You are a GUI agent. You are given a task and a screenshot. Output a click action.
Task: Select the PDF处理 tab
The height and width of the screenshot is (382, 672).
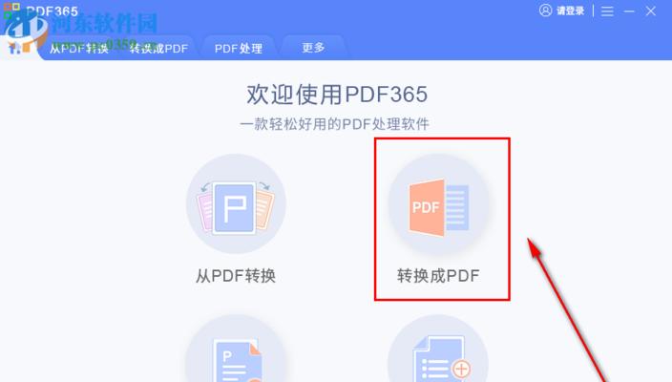[x=239, y=48]
